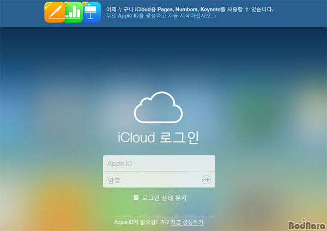Open the Pages app icon in banner
The width and height of the screenshot is (327, 231).
point(55,12)
